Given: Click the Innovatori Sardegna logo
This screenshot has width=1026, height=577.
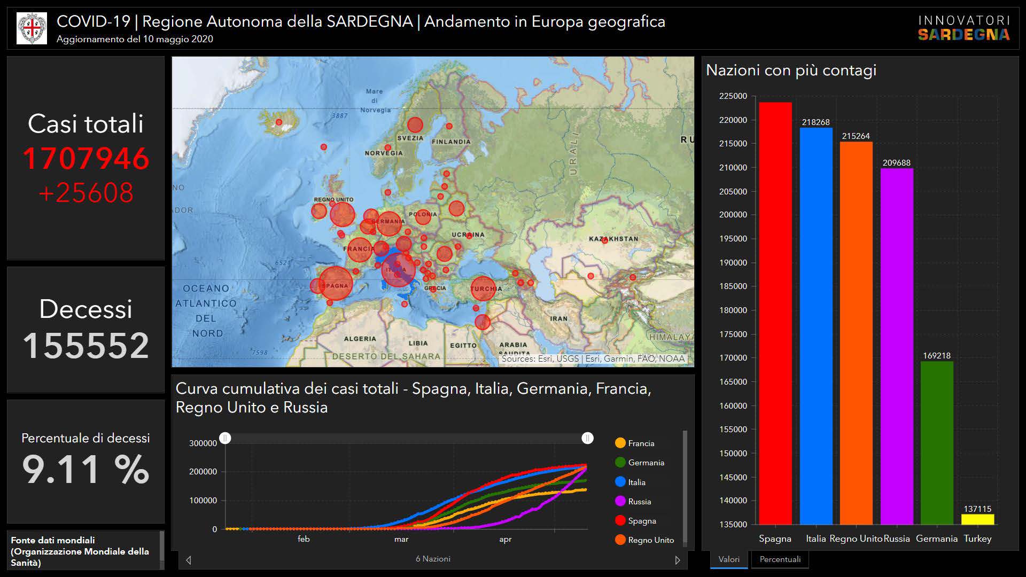Looking at the screenshot, I should point(963,28).
